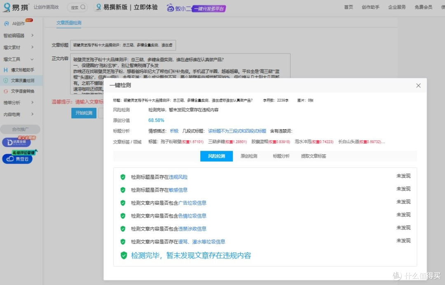
Task: Click 未发现 result in 违规风险 row
Action: tap(403, 176)
